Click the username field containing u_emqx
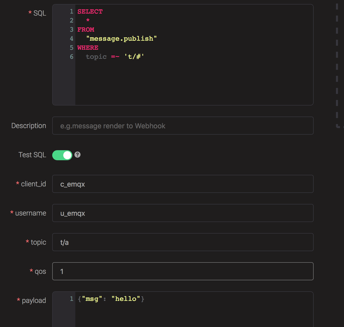Screen dimensions: 344x327 pyautogui.click(x=183, y=213)
